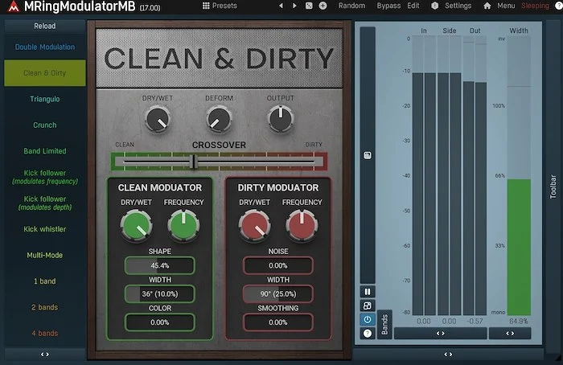Click the Width meter green bar

[x=519, y=248]
